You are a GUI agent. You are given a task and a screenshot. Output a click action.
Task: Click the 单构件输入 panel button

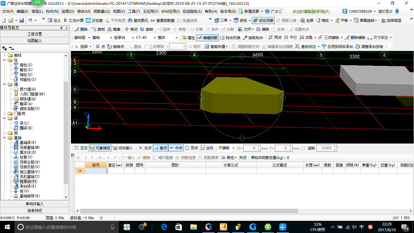tap(35, 204)
